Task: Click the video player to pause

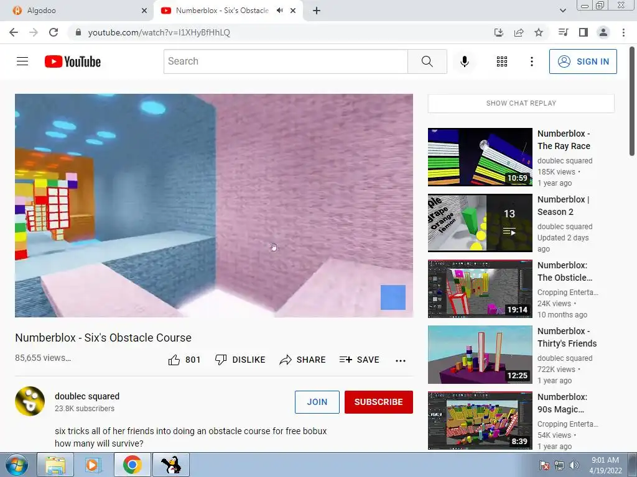Action: pyautogui.click(x=214, y=205)
